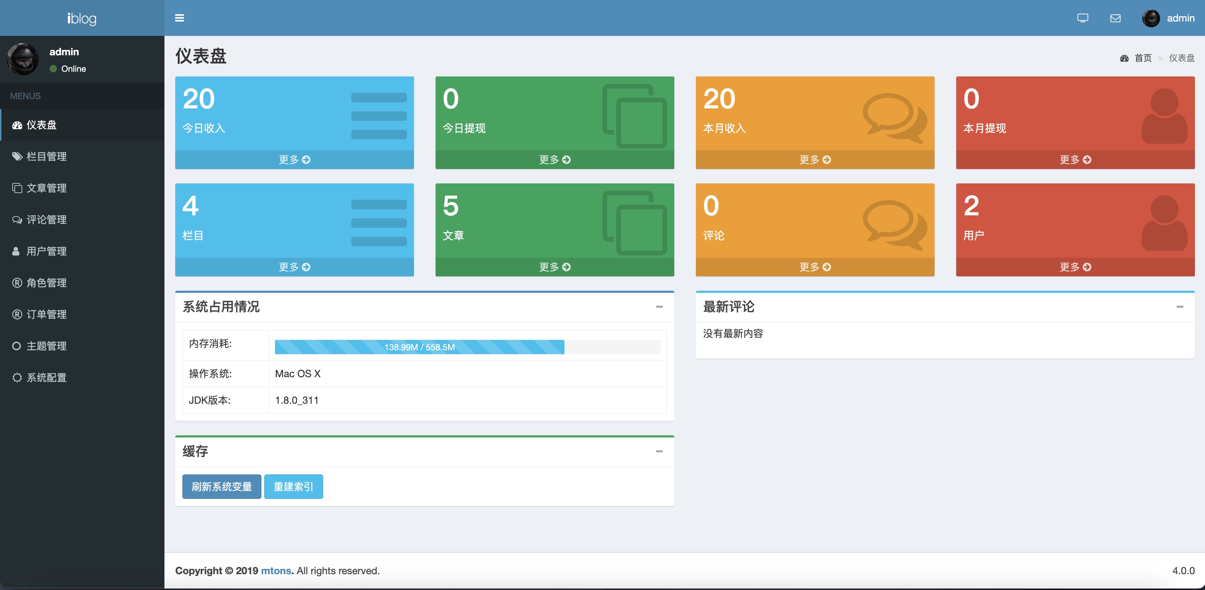The image size is (1205, 590).
Task: Open messages with the envelope icon
Action: click(x=1115, y=18)
